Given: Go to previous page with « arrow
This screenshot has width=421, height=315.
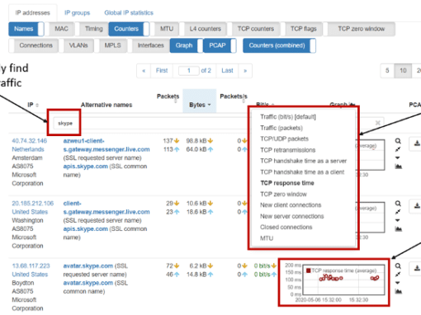Looking at the screenshot, I should 144,71.
